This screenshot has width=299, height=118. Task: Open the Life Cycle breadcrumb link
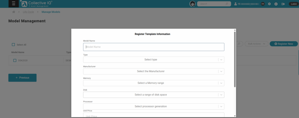(28, 12)
